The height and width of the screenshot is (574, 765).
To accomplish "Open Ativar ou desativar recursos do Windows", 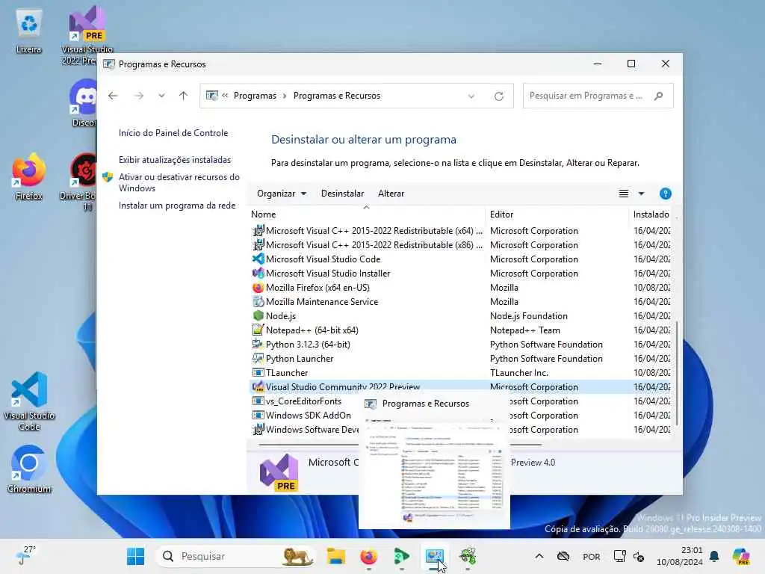I will [x=179, y=182].
